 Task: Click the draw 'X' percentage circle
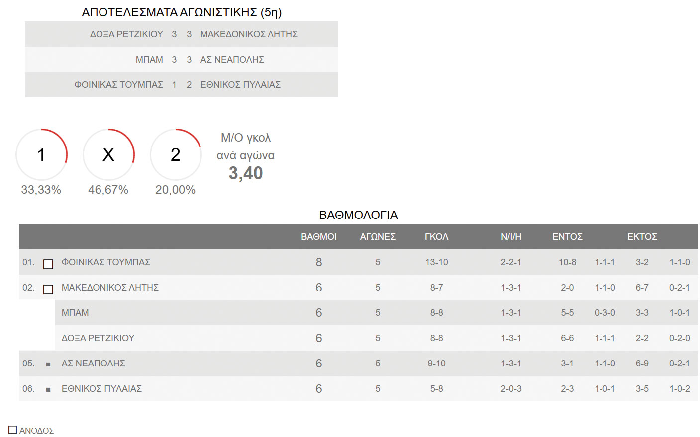pyautogui.click(x=108, y=154)
